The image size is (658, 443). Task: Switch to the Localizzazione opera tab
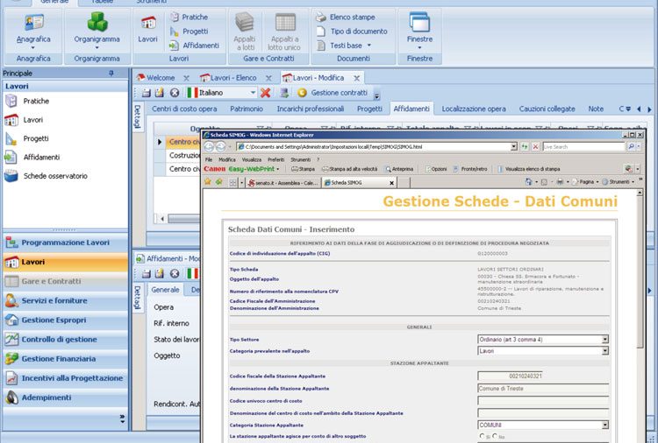point(474,109)
